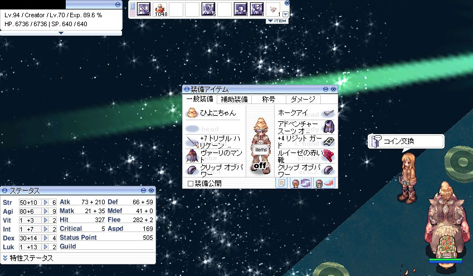473x276 pixels.
Task: Minimize the basic info panel
Action: (x=118, y=4)
